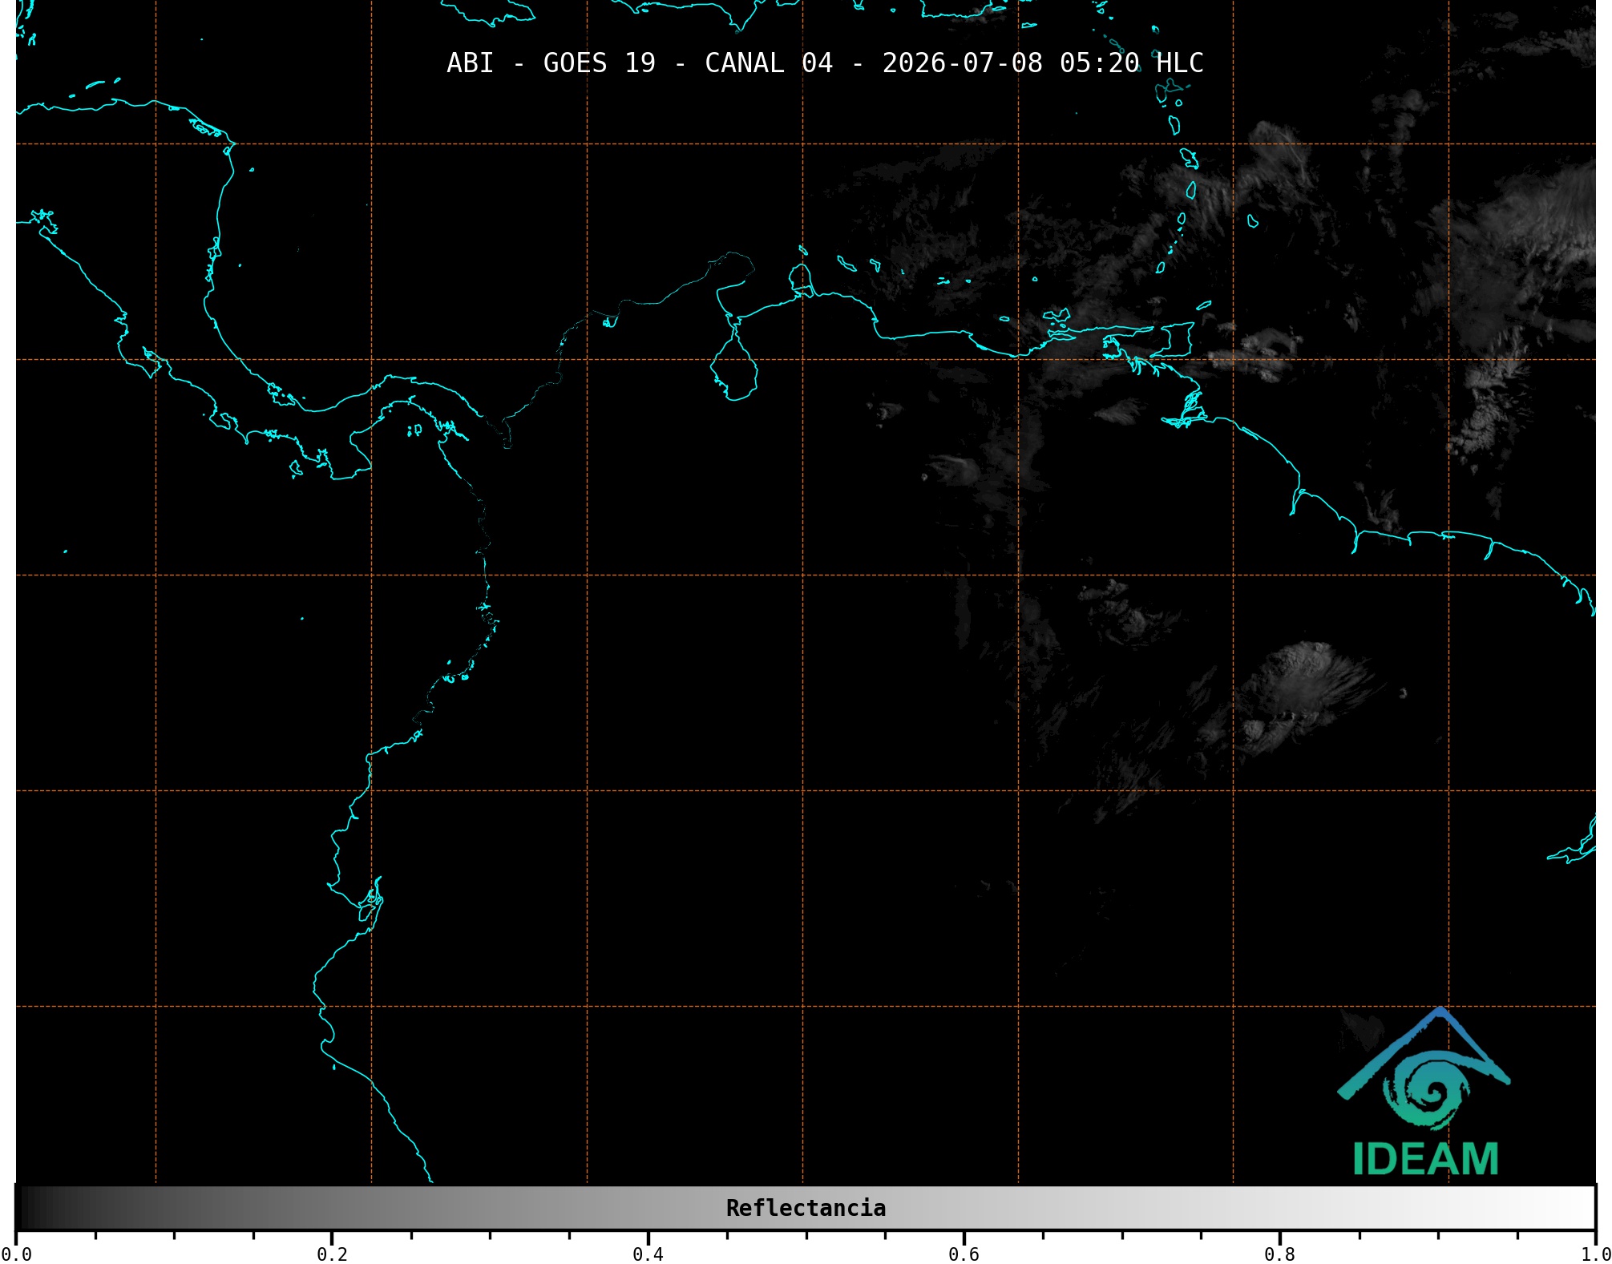Click the 0.8 tick label on colorbar
The height and width of the screenshot is (1264, 1612).
(1279, 1254)
